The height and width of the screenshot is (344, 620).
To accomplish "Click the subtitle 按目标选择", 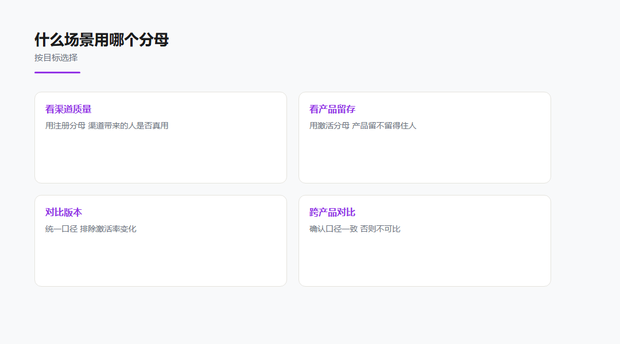I will click(56, 58).
